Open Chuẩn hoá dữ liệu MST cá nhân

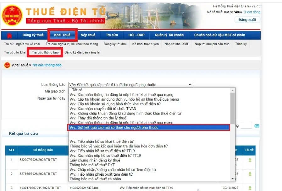pos(219,35)
